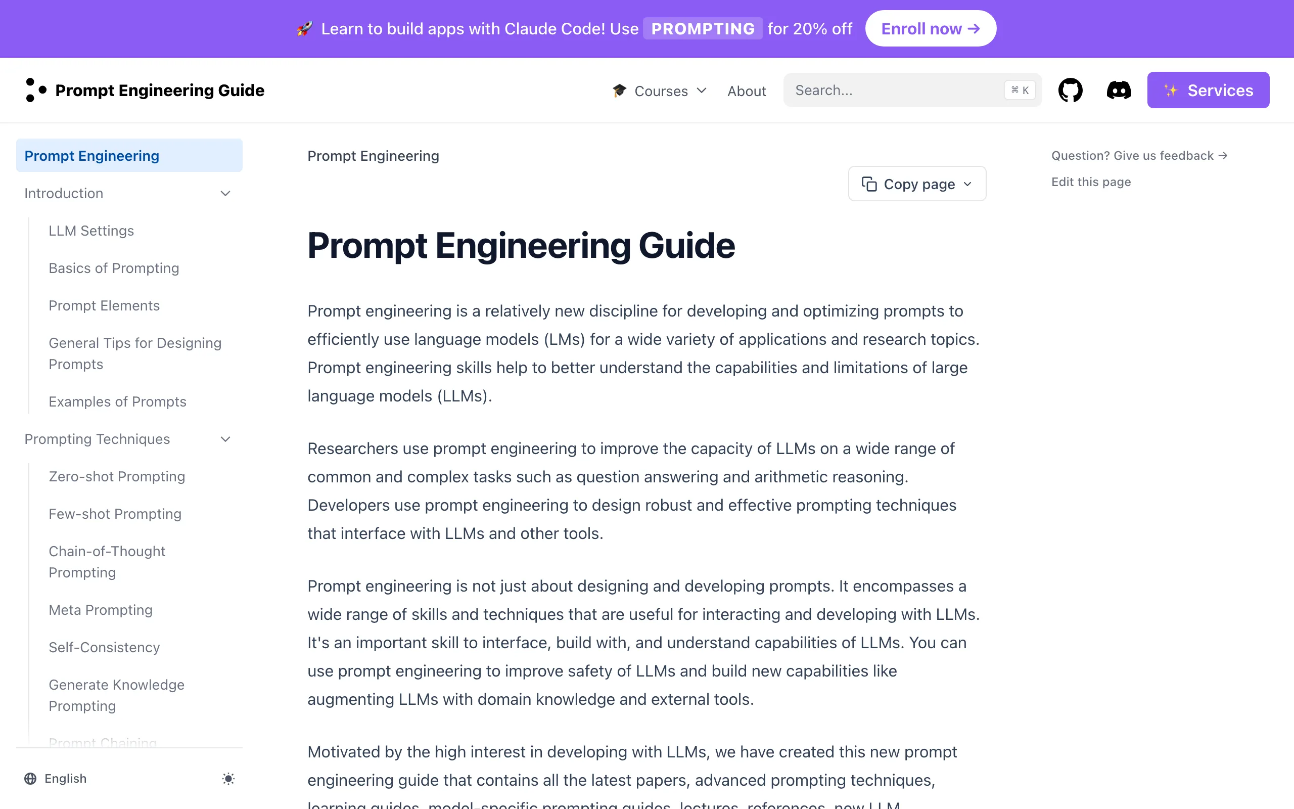Click the three-dot site logo
1294x809 pixels.
[36, 90]
